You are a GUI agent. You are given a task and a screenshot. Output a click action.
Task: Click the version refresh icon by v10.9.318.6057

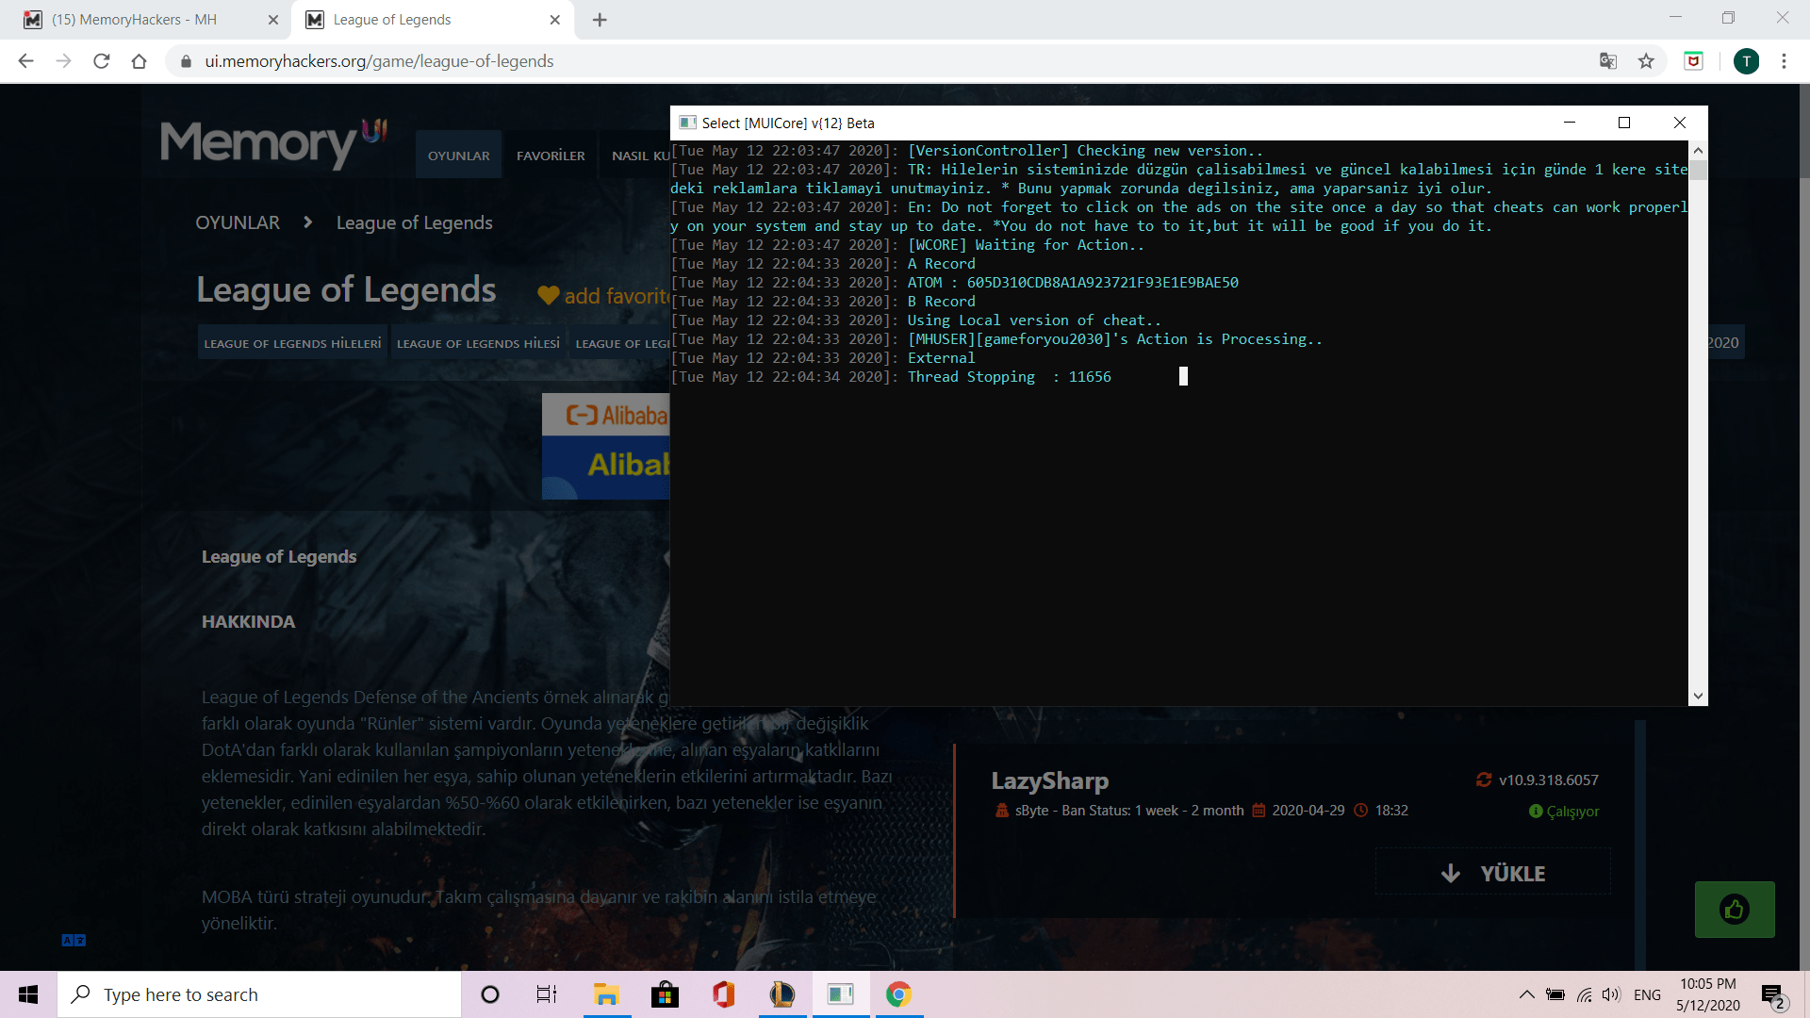[1484, 780]
